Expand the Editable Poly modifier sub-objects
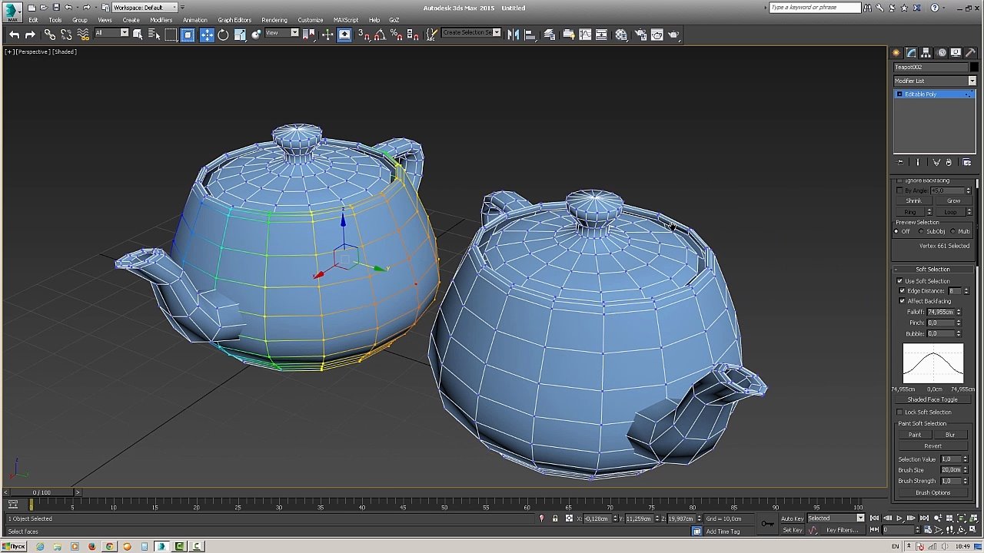Image resolution: width=984 pixels, height=553 pixels. pos(899,94)
